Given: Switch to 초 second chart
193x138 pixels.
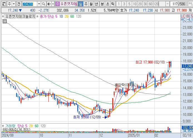Looking at the screenshot, I should point(107,4).
